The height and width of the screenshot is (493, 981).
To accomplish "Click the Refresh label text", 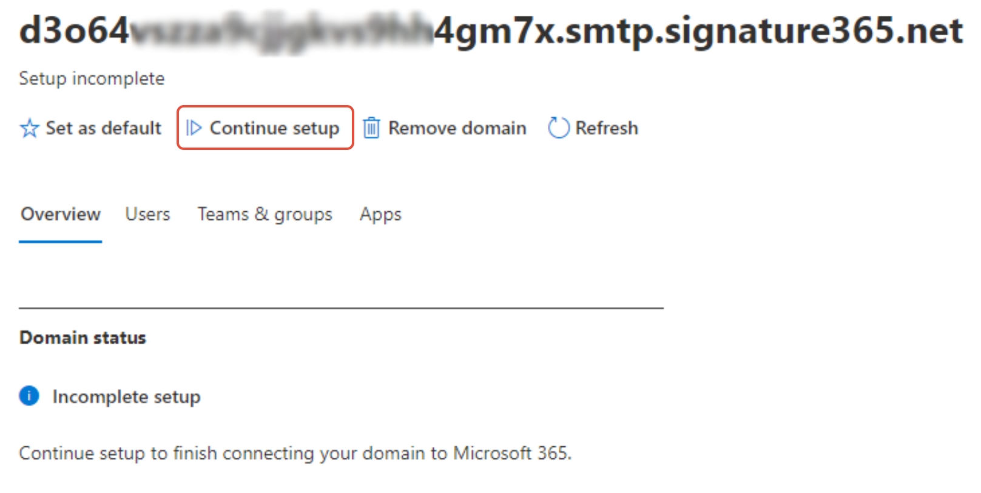I will (607, 128).
